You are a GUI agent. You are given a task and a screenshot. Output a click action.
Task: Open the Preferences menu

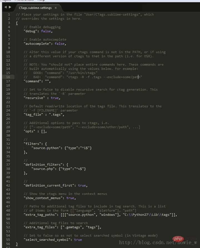(24, 1)
